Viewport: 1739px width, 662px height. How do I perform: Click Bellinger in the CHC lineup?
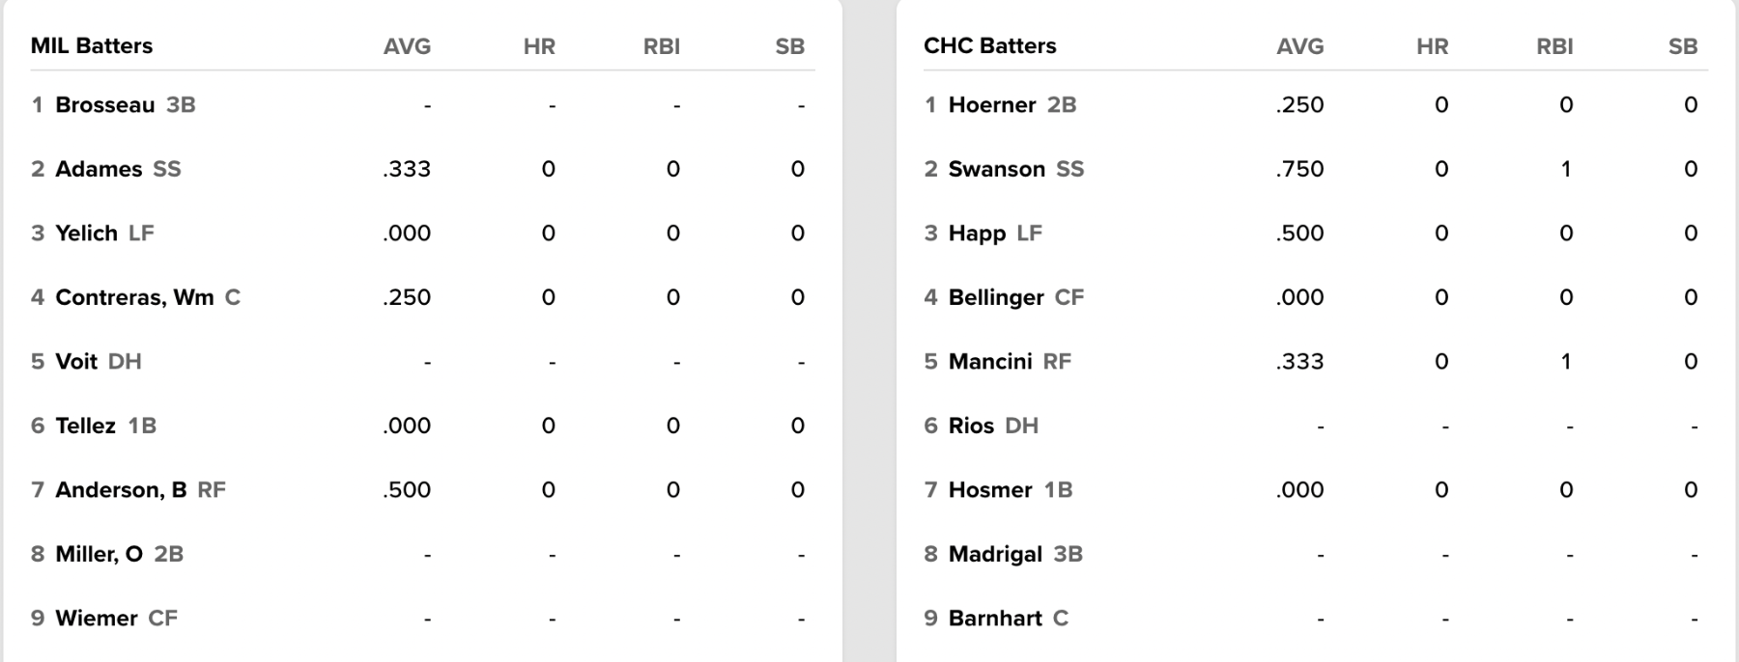click(x=996, y=297)
